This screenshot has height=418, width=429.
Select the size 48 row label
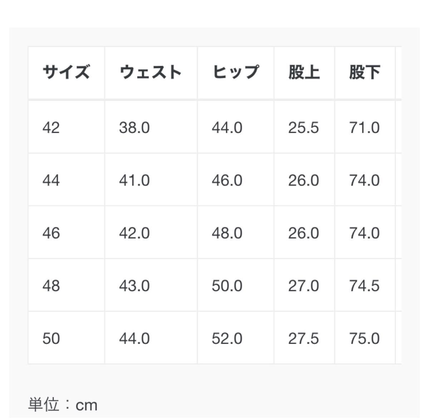pos(51,286)
